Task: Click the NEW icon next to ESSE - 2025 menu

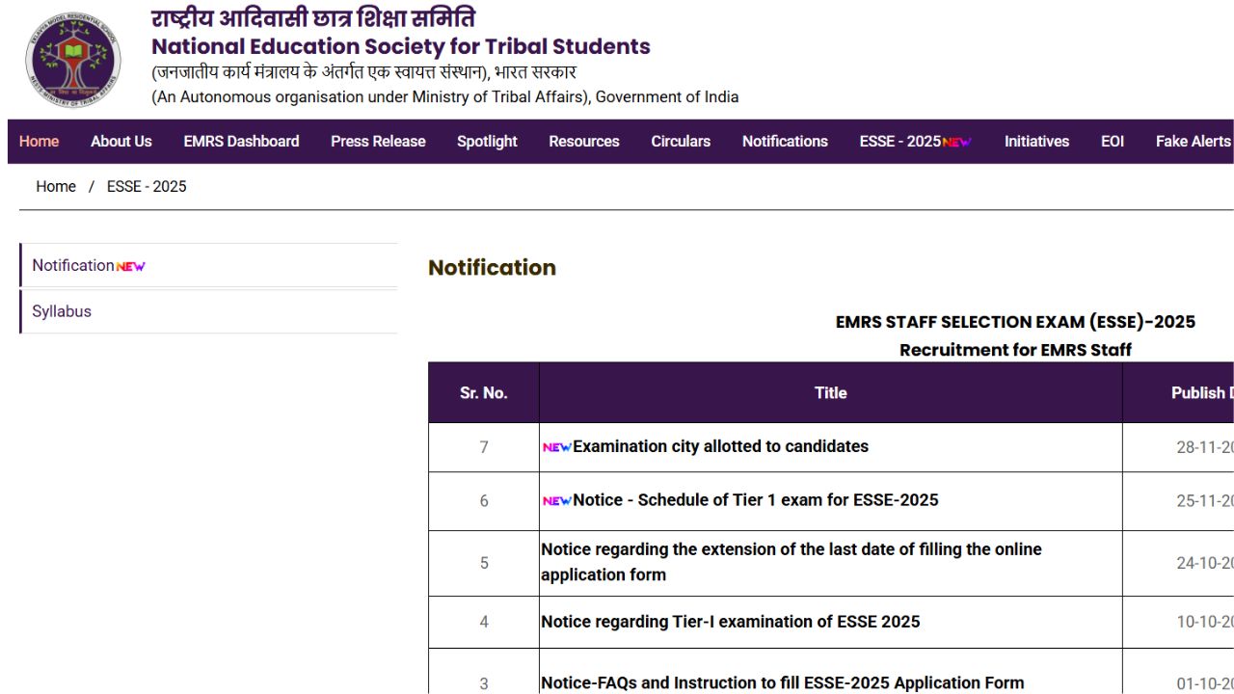Action: (x=956, y=141)
